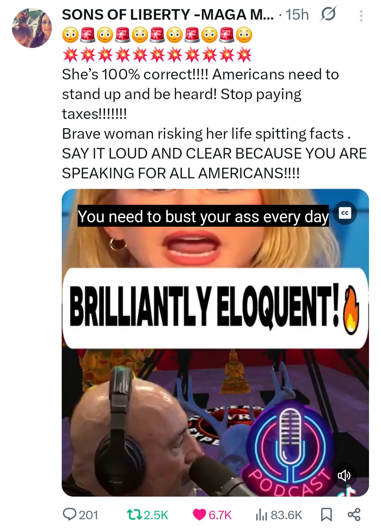Open the reply comments icon
The image size is (381, 532).
tap(69, 514)
